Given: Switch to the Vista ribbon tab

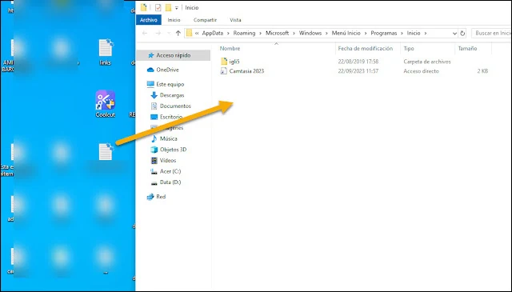Looking at the screenshot, I should click(235, 20).
